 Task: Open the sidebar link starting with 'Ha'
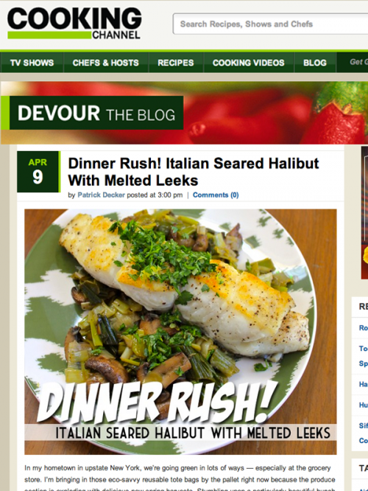coord(364,384)
